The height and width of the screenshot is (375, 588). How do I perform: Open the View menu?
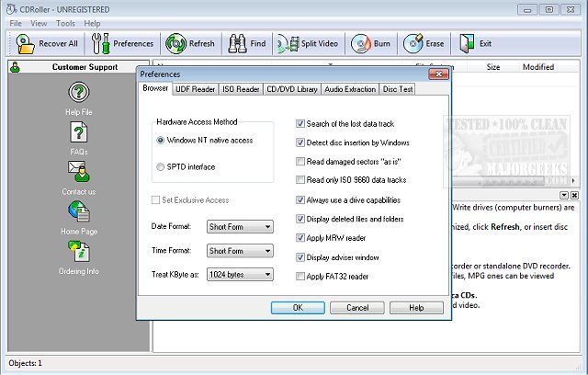(39, 24)
